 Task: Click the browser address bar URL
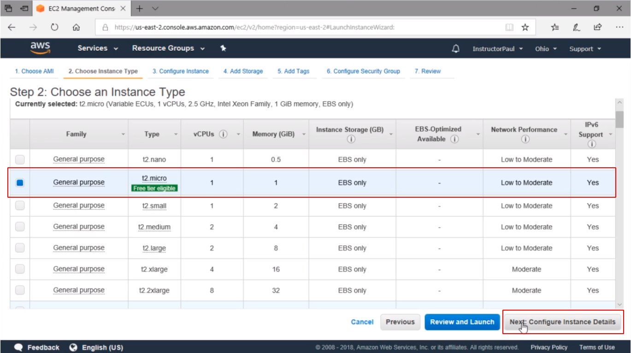point(254,27)
